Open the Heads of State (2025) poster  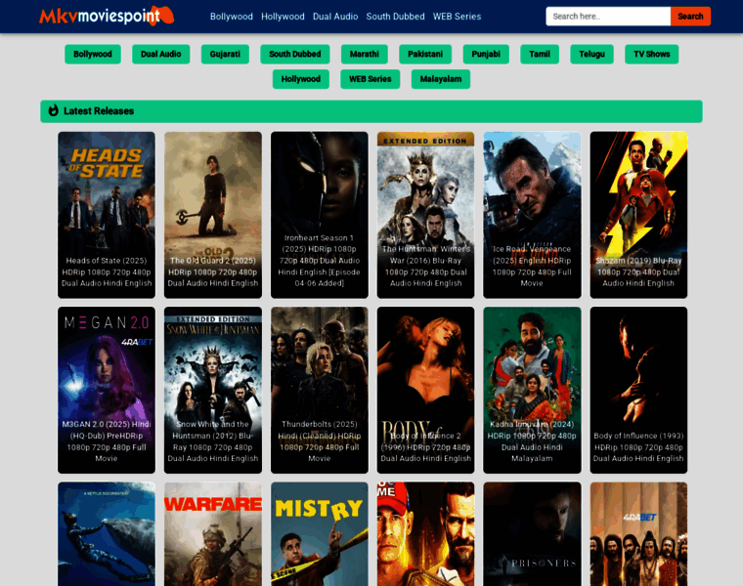click(x=107, y=215)
